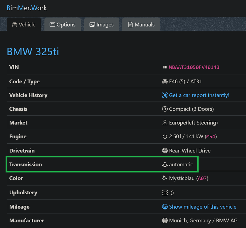Screen dimensions: 246x228
Task: Click the Manufacturer row label
Action: (27, 221)
